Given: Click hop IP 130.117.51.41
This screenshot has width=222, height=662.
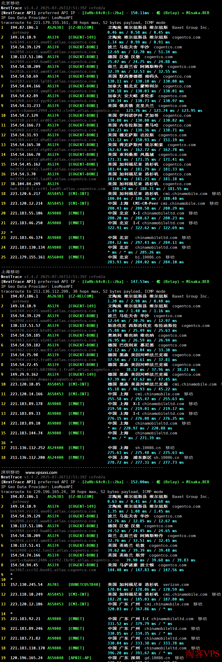Looking at the screenshot, I should tap(25, 545).
